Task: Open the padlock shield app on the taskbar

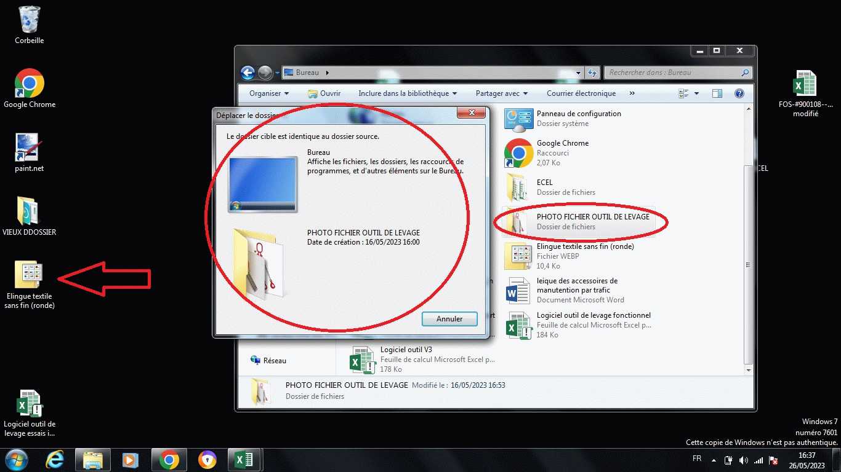Action: [x=207, y=460]
